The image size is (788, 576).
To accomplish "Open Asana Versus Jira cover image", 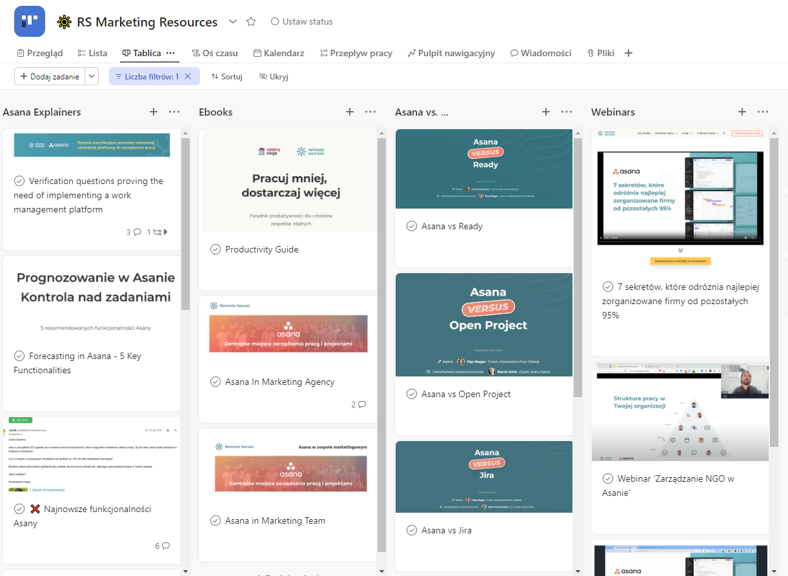I will point(484,477).
